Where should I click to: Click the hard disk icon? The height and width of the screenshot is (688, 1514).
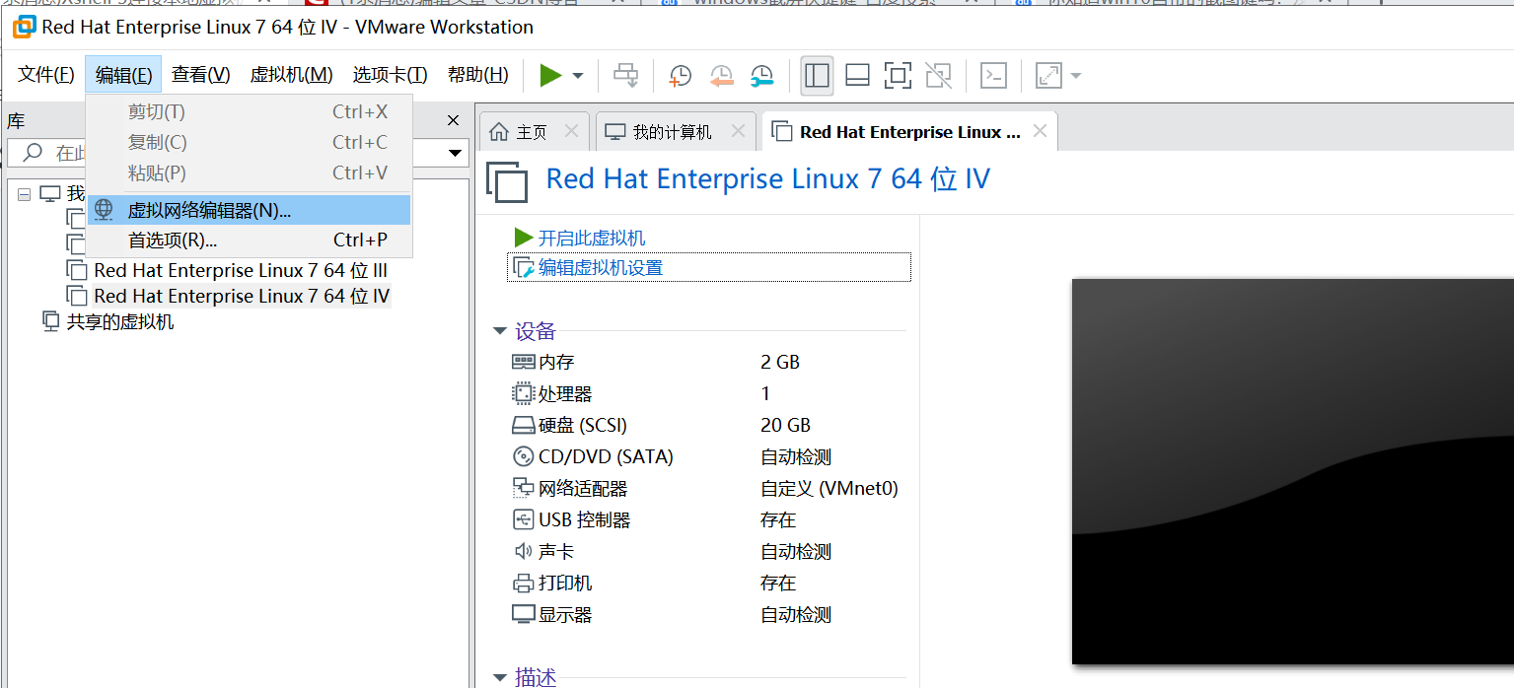pyautogui.click(x=523, y=426)
